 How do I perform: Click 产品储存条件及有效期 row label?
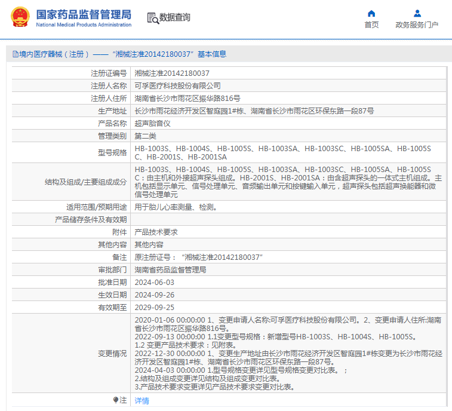point(91,219)
